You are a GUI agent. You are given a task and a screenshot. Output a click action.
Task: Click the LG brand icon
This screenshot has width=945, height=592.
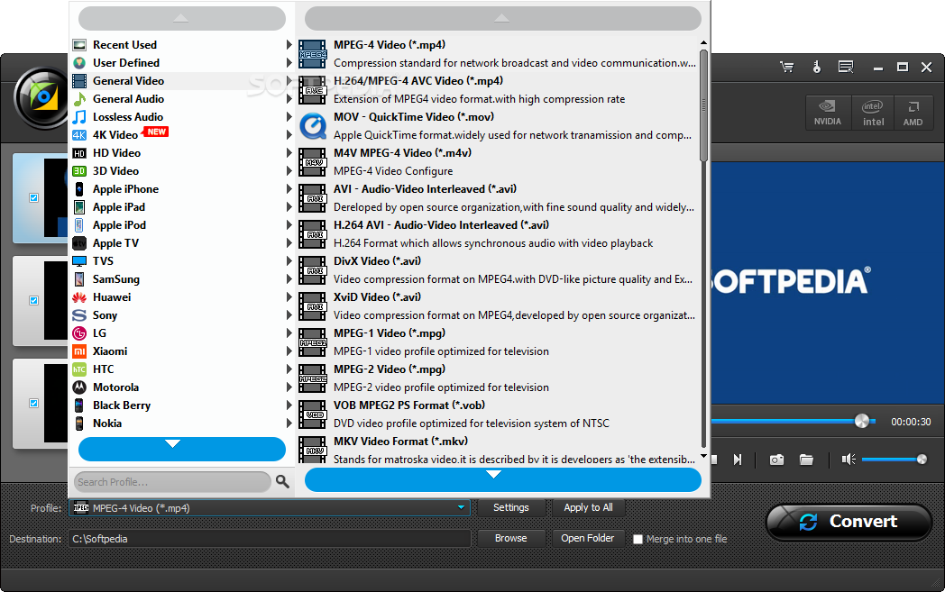79,333
